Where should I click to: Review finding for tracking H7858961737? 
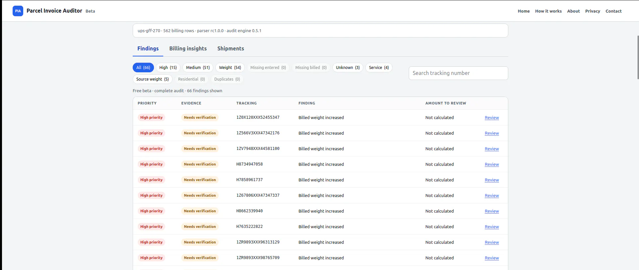coord(492,180)
